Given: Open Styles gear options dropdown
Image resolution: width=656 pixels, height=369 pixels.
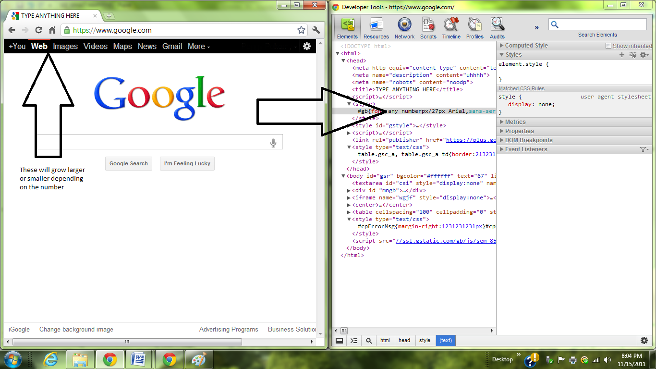Looking at the screenshot, I should 644,55.
